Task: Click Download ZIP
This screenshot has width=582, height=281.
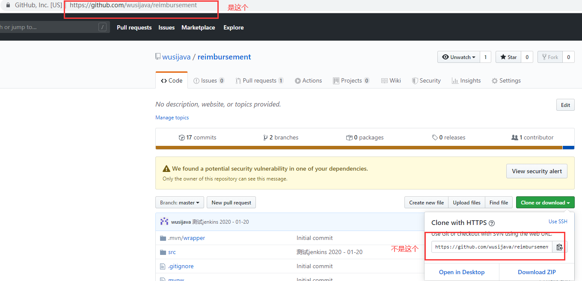Action: pos(537,272)
